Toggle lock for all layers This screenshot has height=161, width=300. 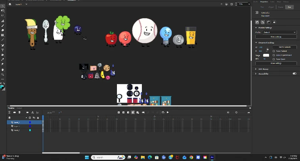tap(38, 118)
